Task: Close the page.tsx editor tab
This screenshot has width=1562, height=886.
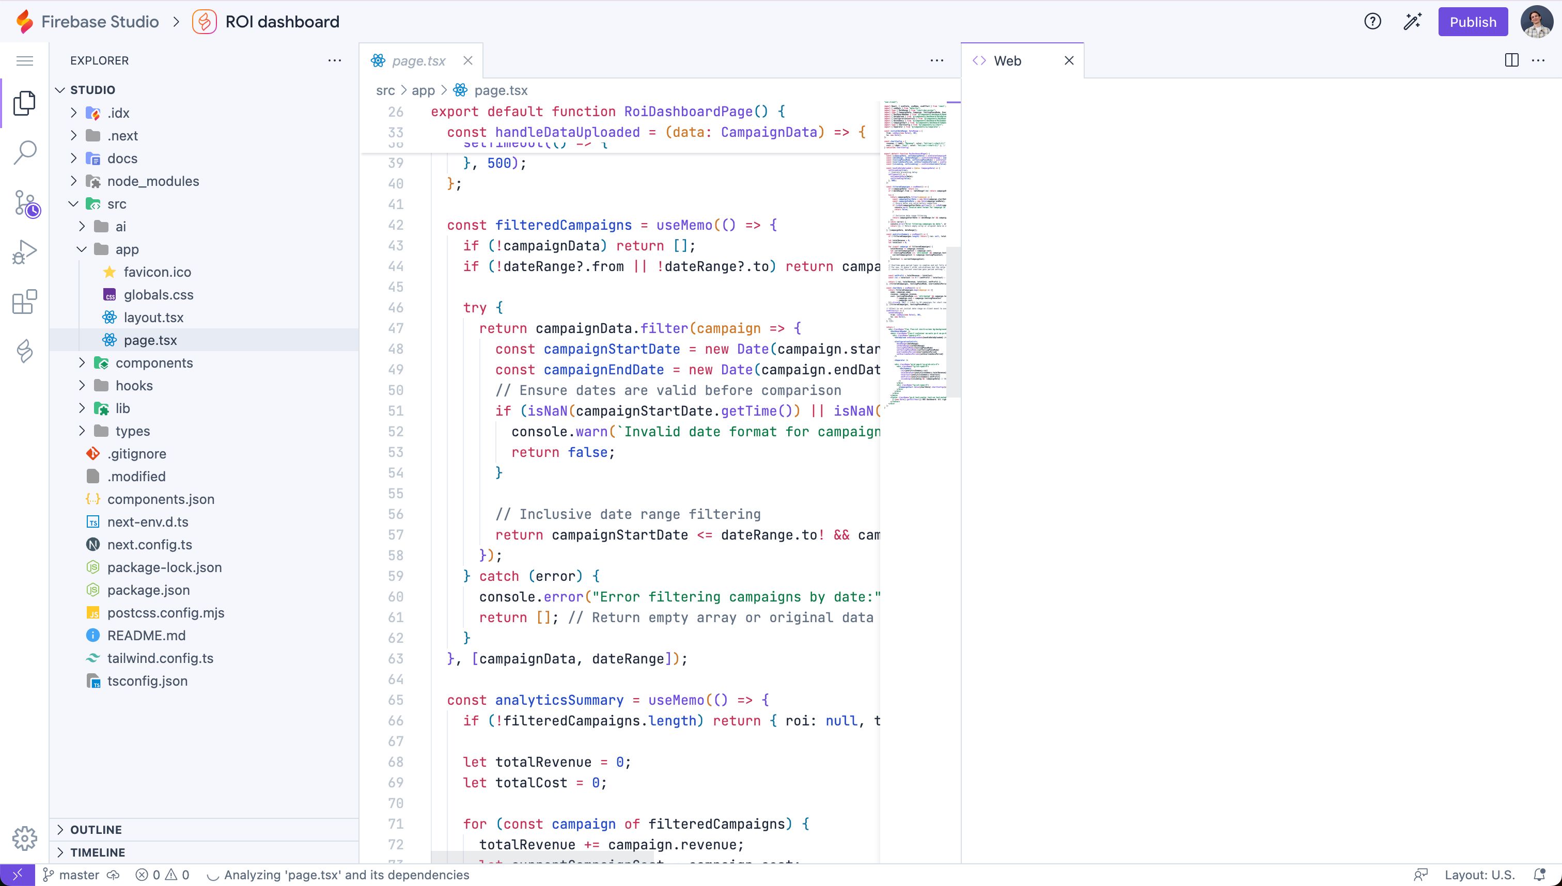Action: point(467,60)
